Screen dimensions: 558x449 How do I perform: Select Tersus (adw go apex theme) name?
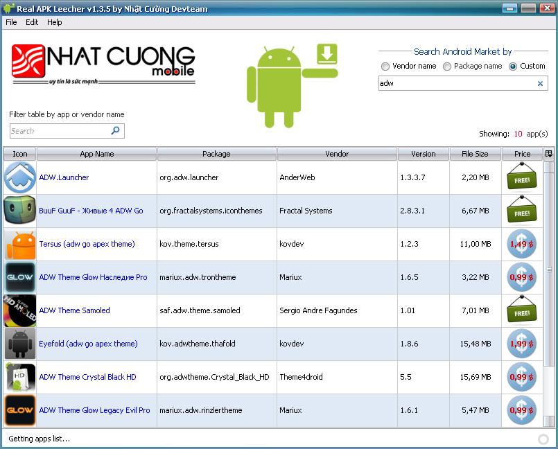click(87, 244)
